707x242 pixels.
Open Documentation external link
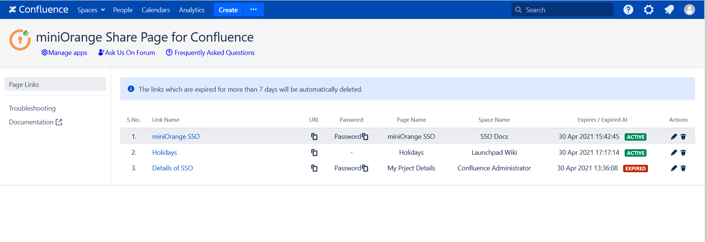coord(36,122)
